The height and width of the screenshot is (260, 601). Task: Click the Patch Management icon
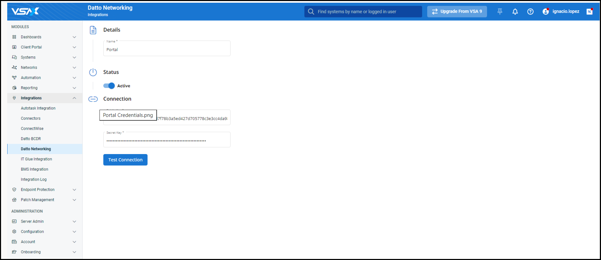(14, 200)
